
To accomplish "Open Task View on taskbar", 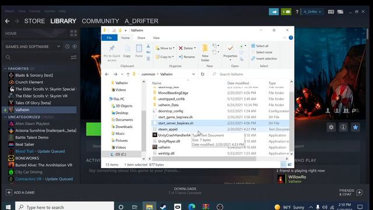I will (x=135, y=207).
